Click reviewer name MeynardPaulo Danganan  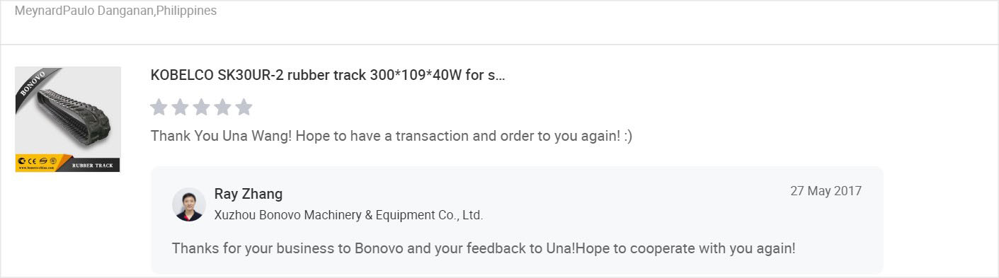(84, 11)
